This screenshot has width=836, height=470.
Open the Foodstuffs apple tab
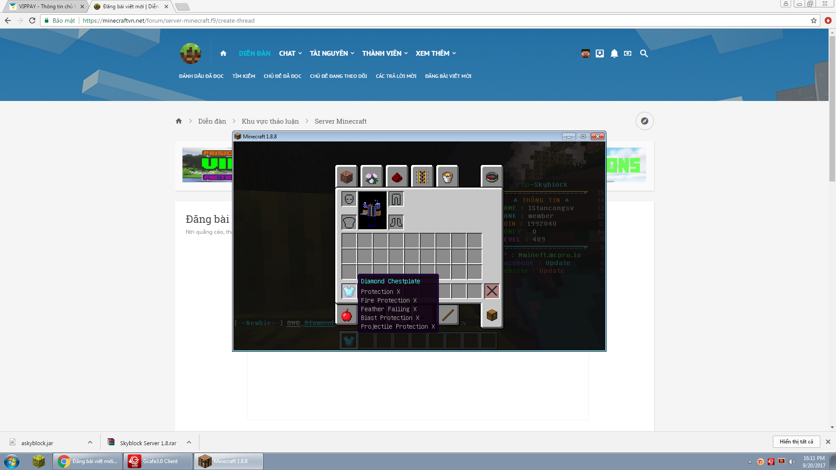347,315
